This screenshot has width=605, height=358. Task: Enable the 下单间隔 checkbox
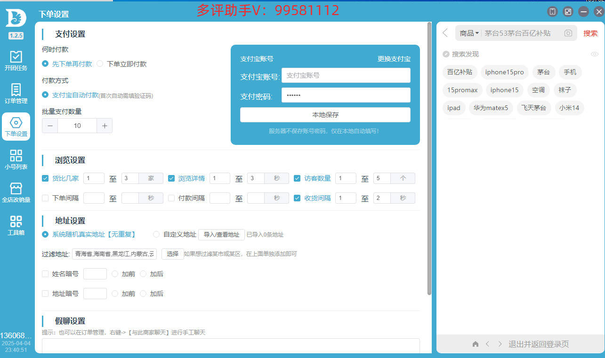pyautogui.click(x=46, y=198)
